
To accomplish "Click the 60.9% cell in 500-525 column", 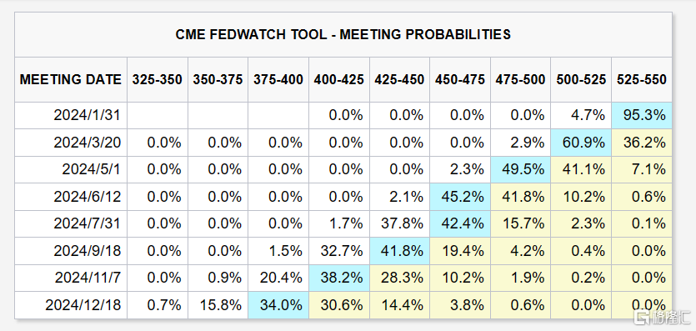I will coord(581,143).
